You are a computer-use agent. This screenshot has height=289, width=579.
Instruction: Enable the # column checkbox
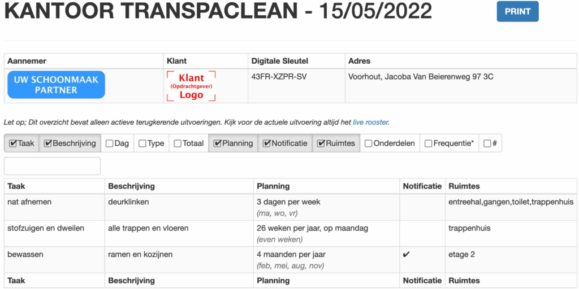coord(487,143)
